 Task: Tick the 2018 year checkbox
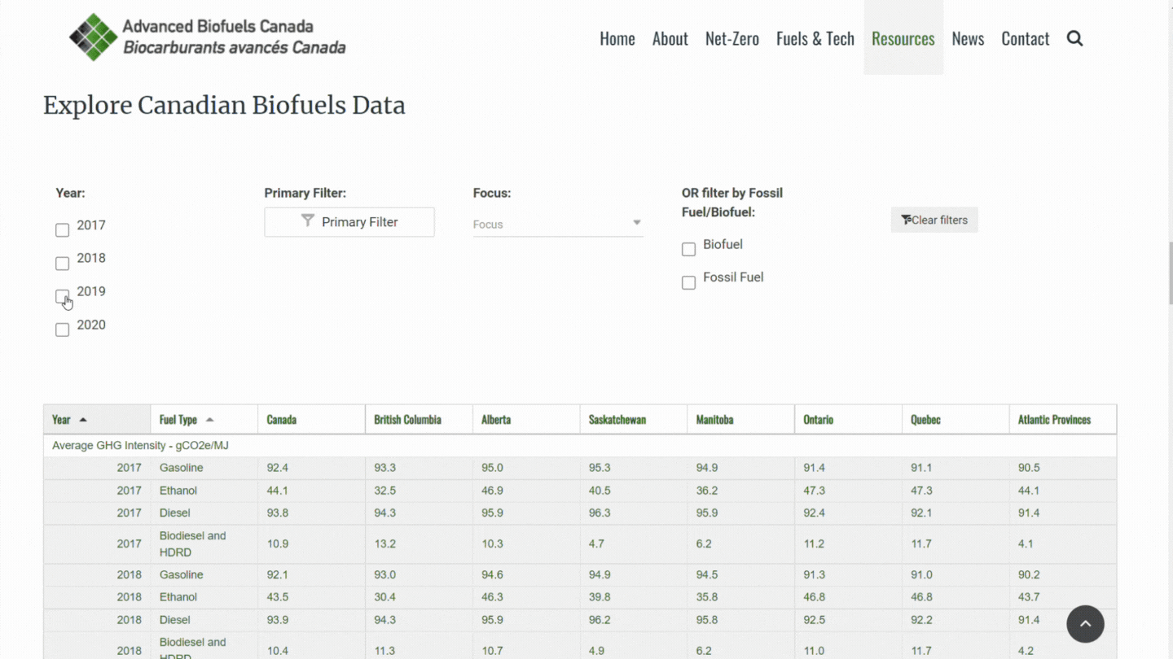pyautogui.click(x=62, y=264)
